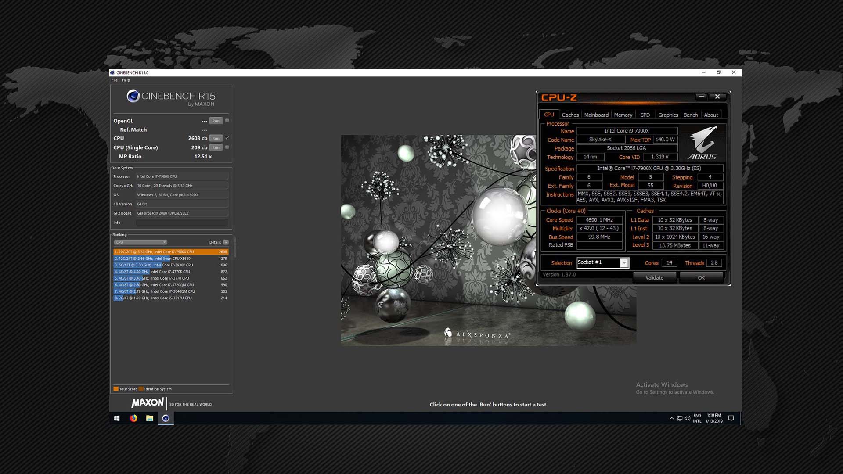Open the Ranking CPU dropdown
Viewport: 843px width, 474px height.
[140, 242]
